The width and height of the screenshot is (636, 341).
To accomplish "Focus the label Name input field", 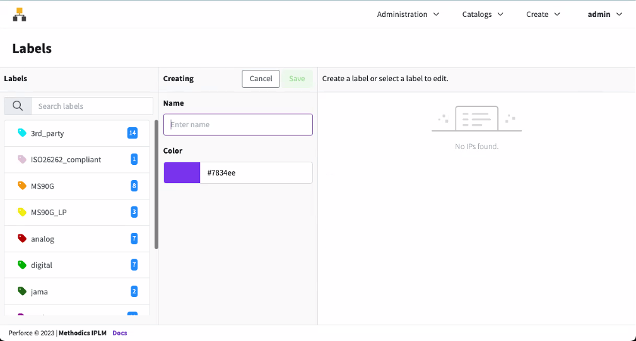I will pos(238,125).
